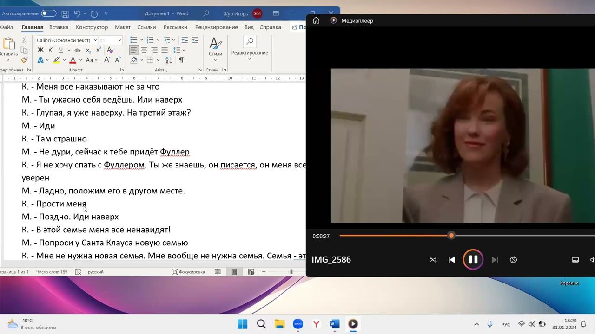The image size is (595, 334).
Task: Apply strikethrough formatting
Action: tap(77, 50)
